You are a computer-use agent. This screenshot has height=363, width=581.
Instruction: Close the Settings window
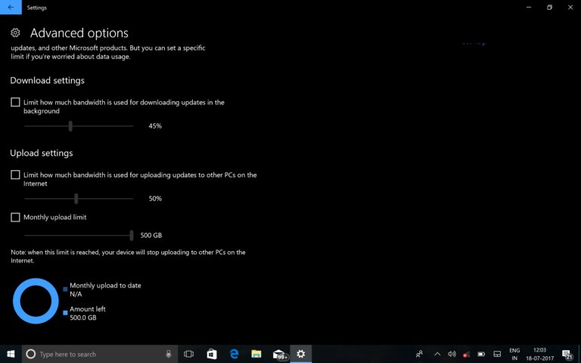coord(570,7)
